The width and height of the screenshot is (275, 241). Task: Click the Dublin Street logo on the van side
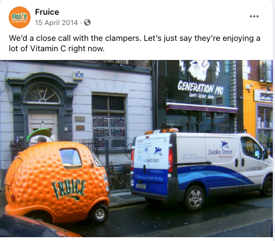click(220, 150)
